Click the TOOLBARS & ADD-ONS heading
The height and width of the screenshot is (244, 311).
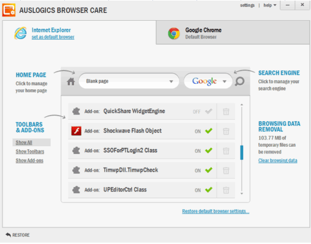click(30, 127)
